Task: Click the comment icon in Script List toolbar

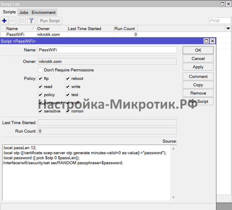Action: 22,21
